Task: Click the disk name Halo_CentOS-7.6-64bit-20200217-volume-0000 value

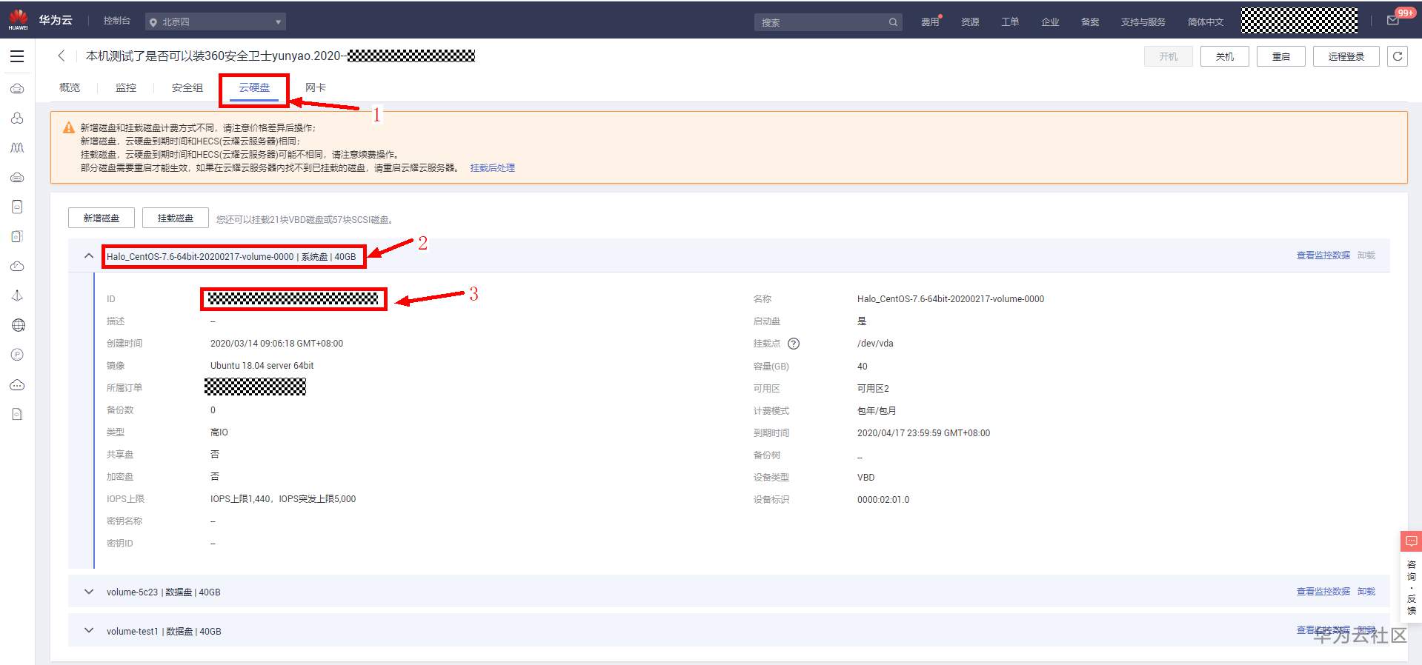Action: pos(951,299)
